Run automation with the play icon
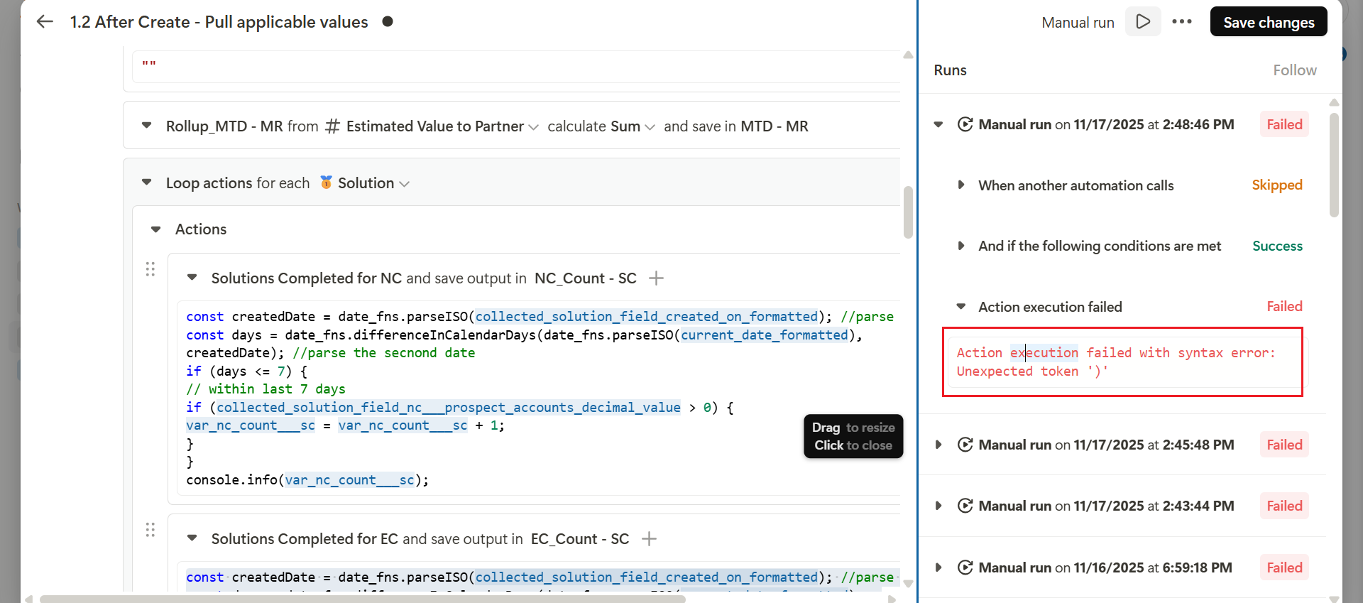Screen dimensions: 1363x603 click(x=1143, y=22)
